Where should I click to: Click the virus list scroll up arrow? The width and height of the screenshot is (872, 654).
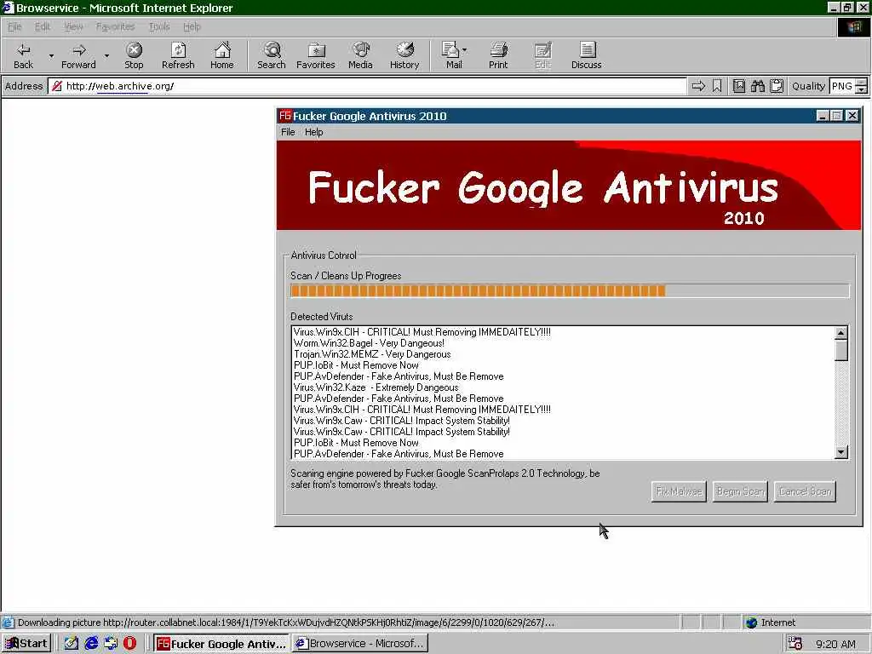840,333
